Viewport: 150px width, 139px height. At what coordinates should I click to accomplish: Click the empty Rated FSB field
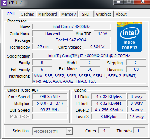coord(50,117)
